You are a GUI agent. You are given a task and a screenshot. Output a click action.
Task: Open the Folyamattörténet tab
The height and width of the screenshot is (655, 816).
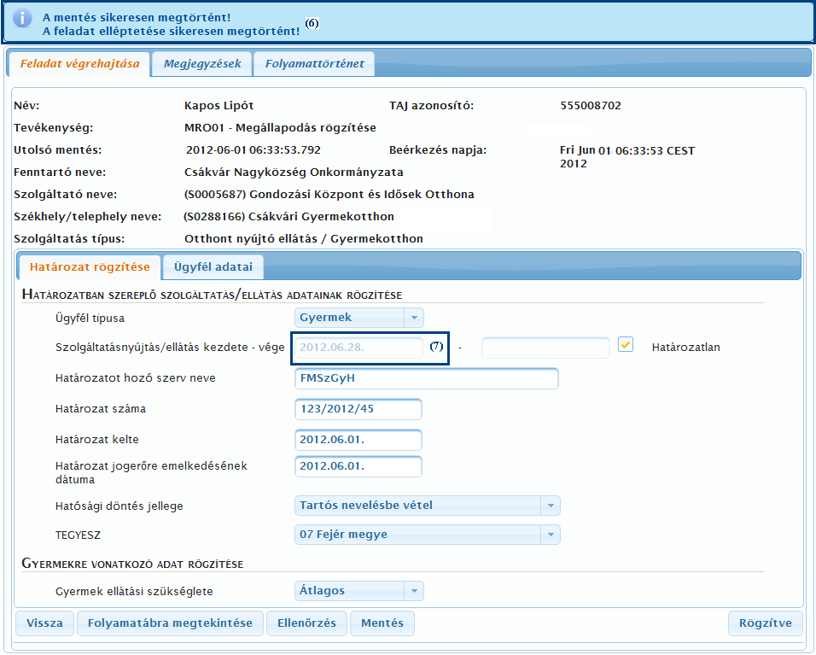pos(314,64)
